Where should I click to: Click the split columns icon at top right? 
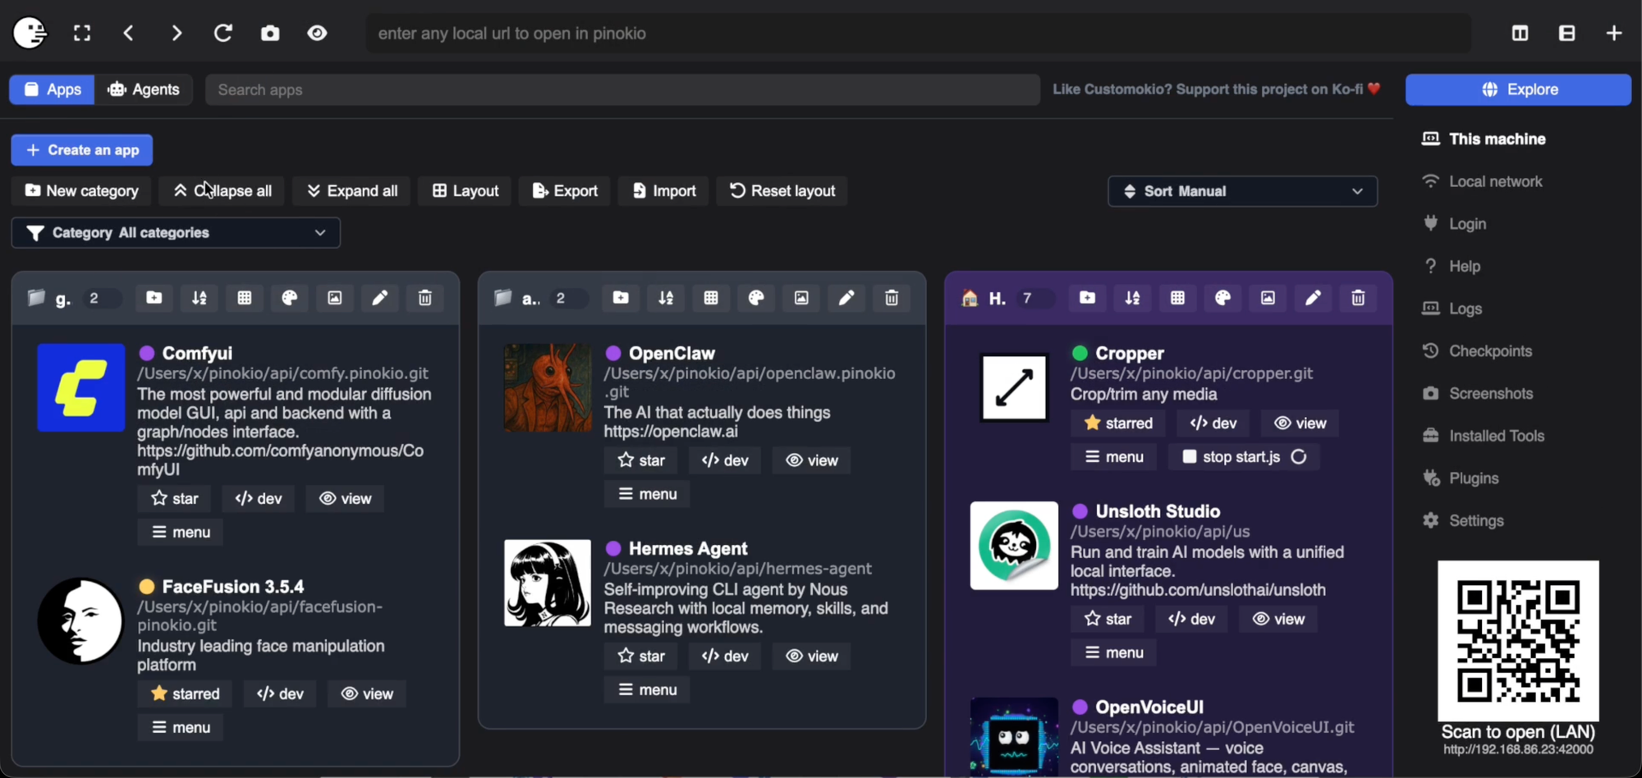point(1520,33)
